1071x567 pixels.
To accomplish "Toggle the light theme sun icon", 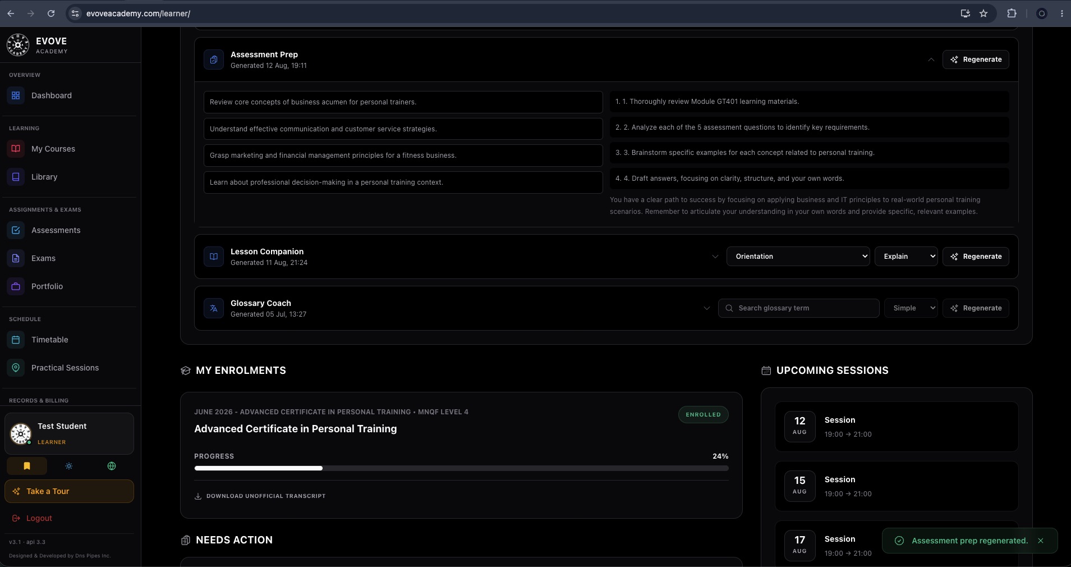I will pyautogui.click(x=69, y=466).
